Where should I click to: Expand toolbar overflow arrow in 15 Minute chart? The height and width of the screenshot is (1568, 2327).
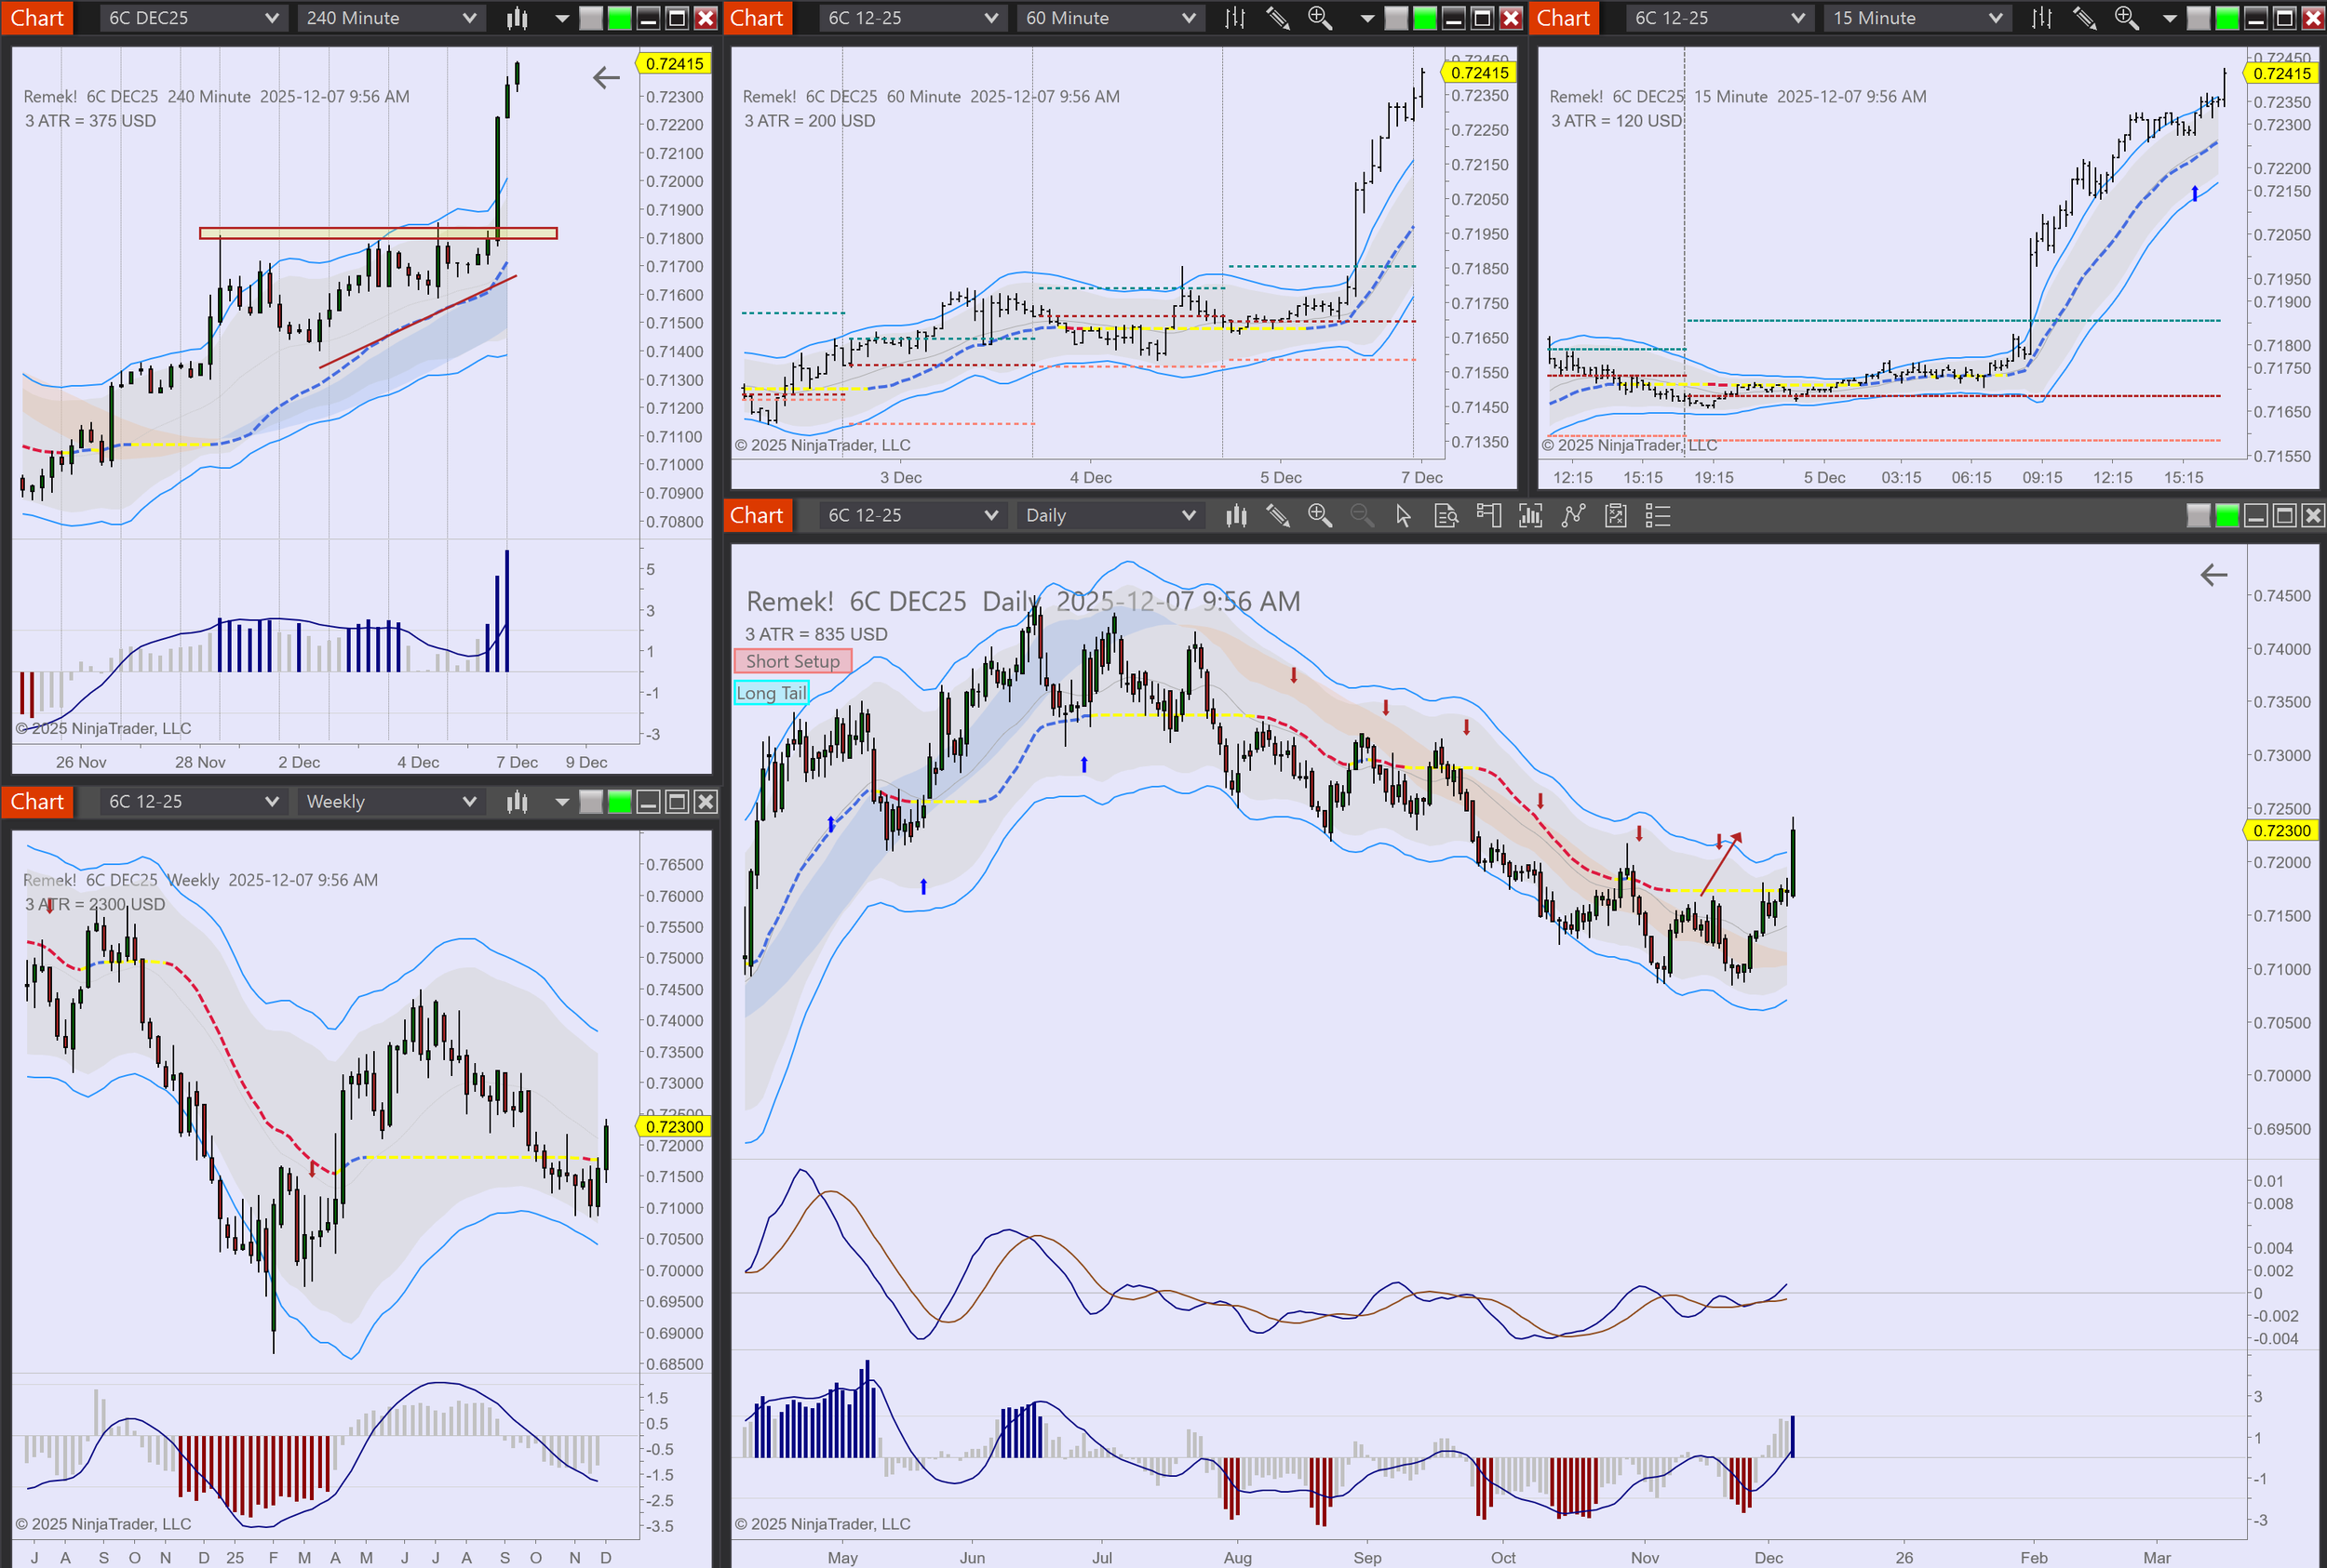[2170, 19]
